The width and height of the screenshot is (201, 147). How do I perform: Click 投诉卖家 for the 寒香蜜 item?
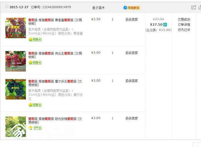132,19
